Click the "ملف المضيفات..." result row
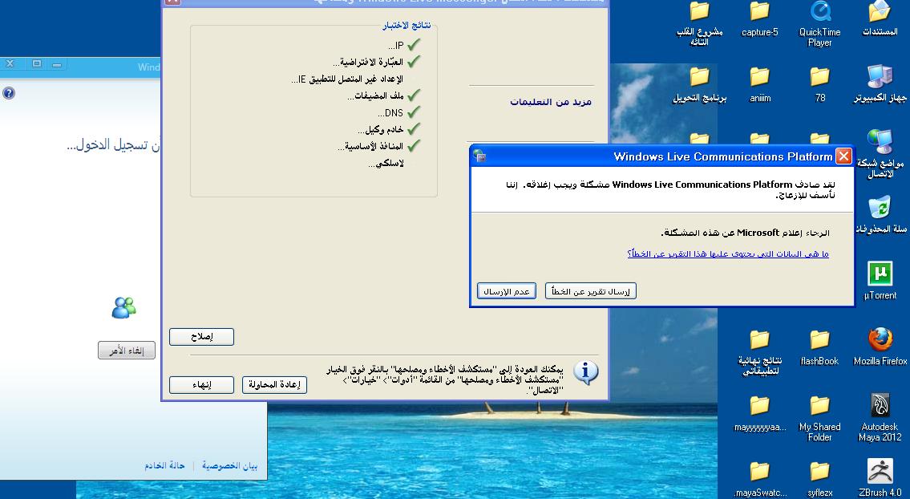Viewport: 910px width, 499px height. coord(384,95)
